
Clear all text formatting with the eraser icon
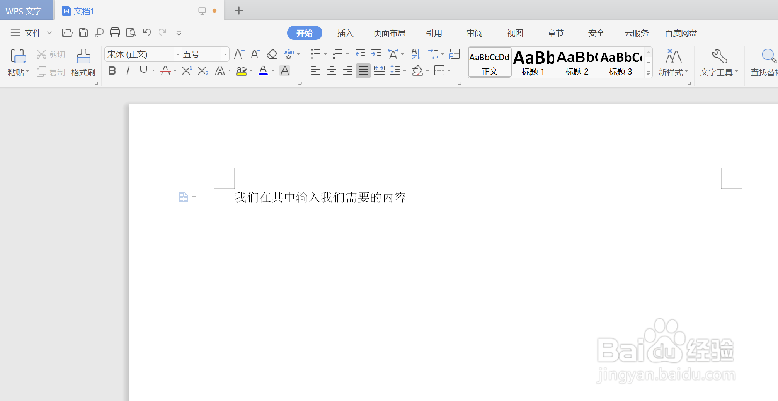pyautogui.click(x=271, y=54)
